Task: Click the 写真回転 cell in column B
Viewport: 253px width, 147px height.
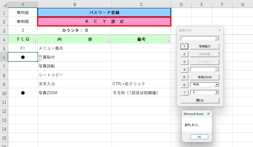Action: point(75,66)
